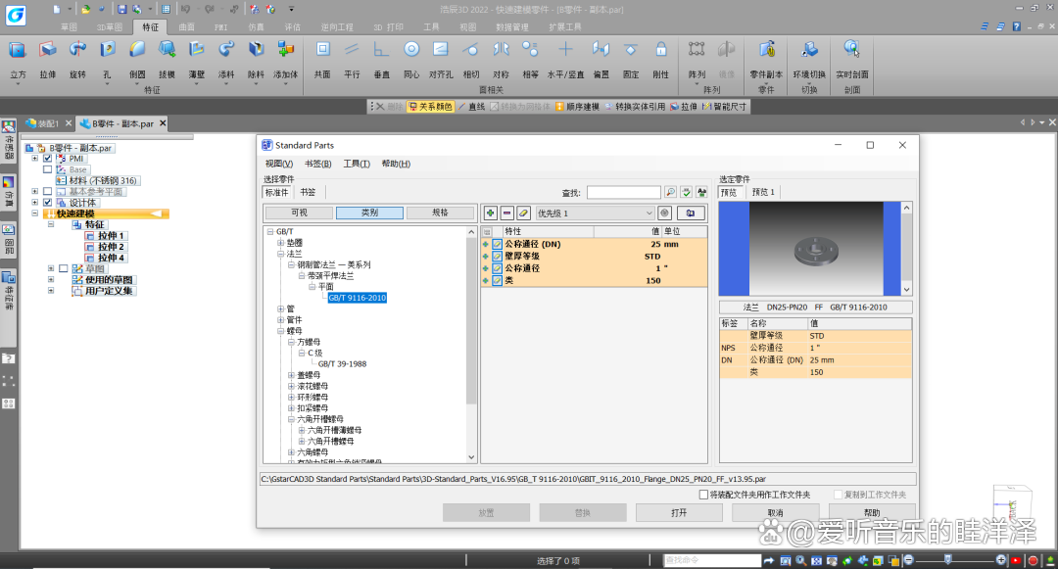Activate the 同心 concentric constraint icon
This screenshot has height=569, width=1058.
(x=411, y=50)
